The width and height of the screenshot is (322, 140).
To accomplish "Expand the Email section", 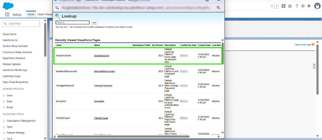I will coord(4,107).
